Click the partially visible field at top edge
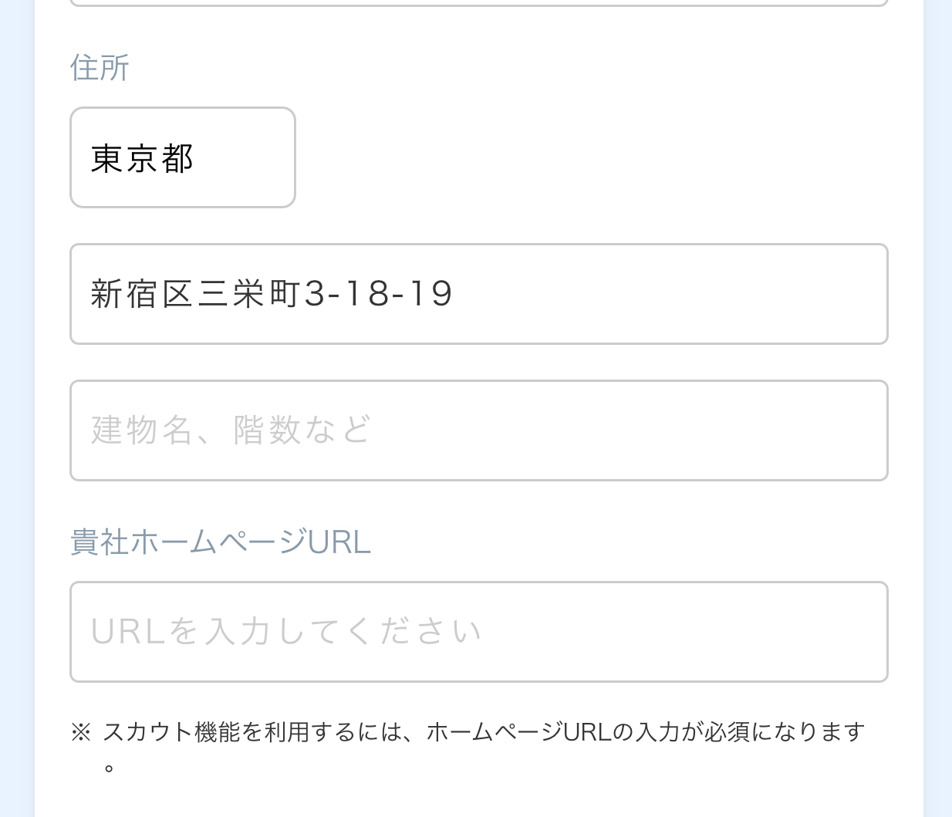The image size is (952, 817). pos(478,2)
